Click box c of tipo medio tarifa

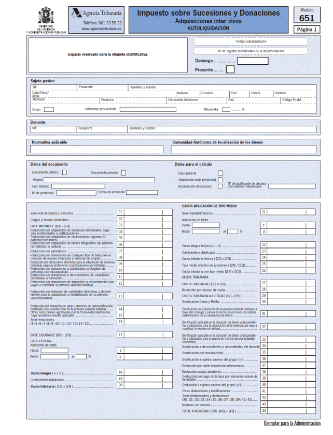click(292, 225)
